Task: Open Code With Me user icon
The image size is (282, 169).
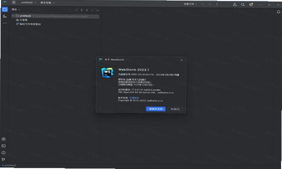Action: coord(235,5)
